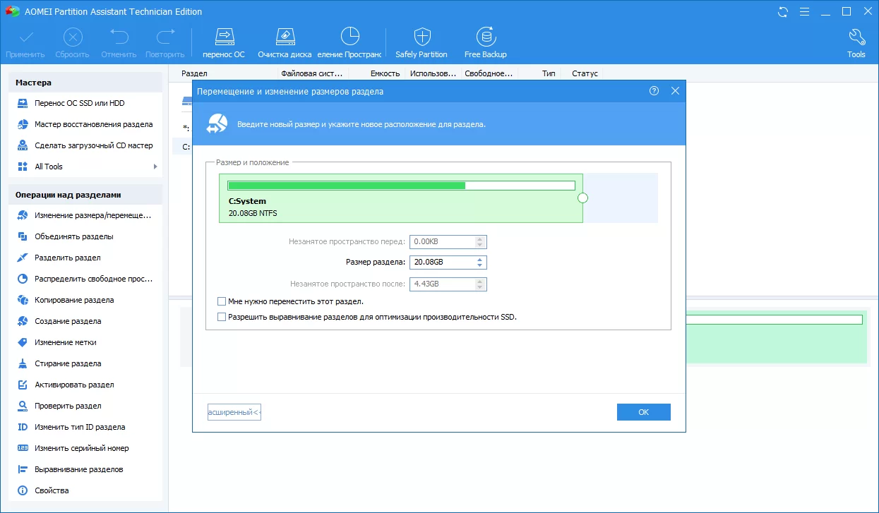The height and width of the screenshot is (513, 879).
Task: Open Мастер восстановления раздела wizard
Action: (85, 124)
